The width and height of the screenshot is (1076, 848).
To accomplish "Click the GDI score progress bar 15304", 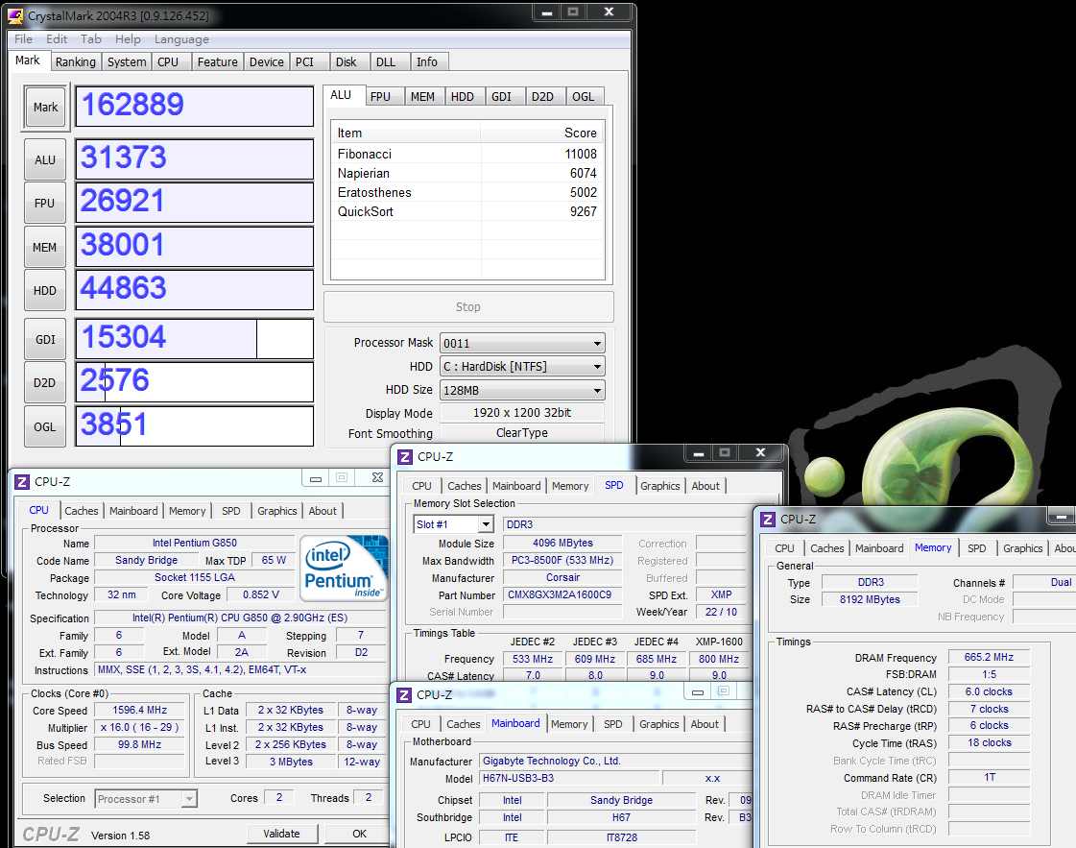I will pos(194,338).
